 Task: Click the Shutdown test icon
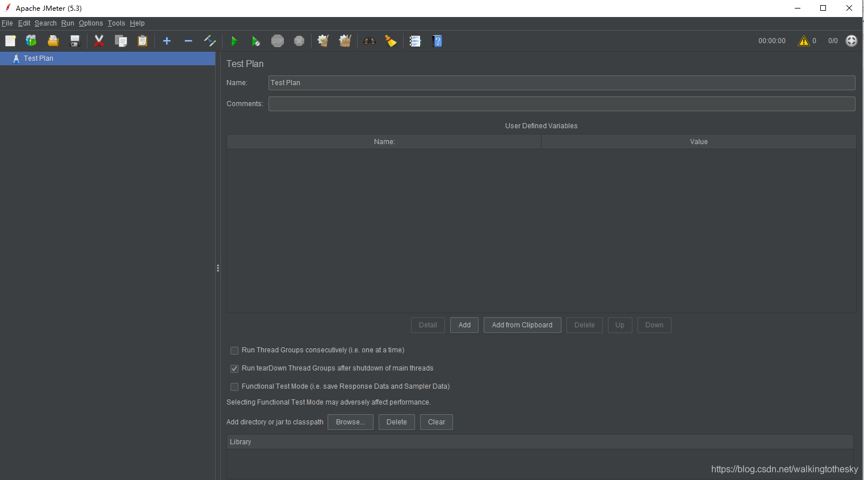pos(299,41)
